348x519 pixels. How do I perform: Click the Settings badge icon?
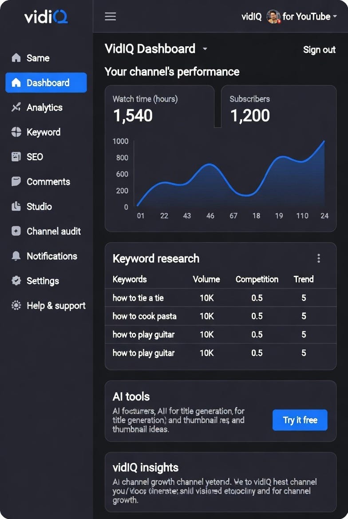16,281
